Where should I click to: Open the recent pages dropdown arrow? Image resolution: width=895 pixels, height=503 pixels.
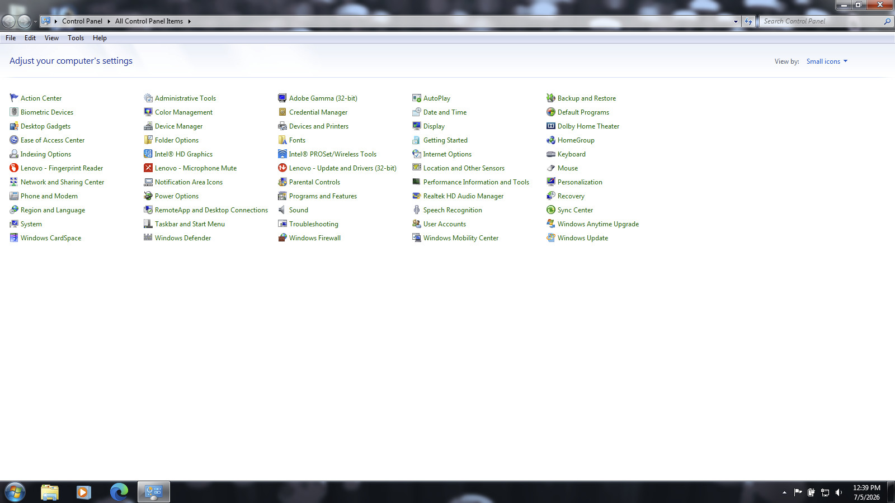(35, 22)
